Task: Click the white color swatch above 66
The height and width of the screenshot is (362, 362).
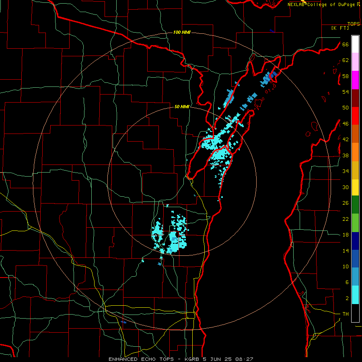Action: (x=355, y=44)
